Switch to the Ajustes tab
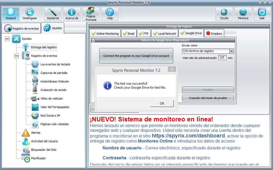The image size is (273, 170). click(53, 28)
